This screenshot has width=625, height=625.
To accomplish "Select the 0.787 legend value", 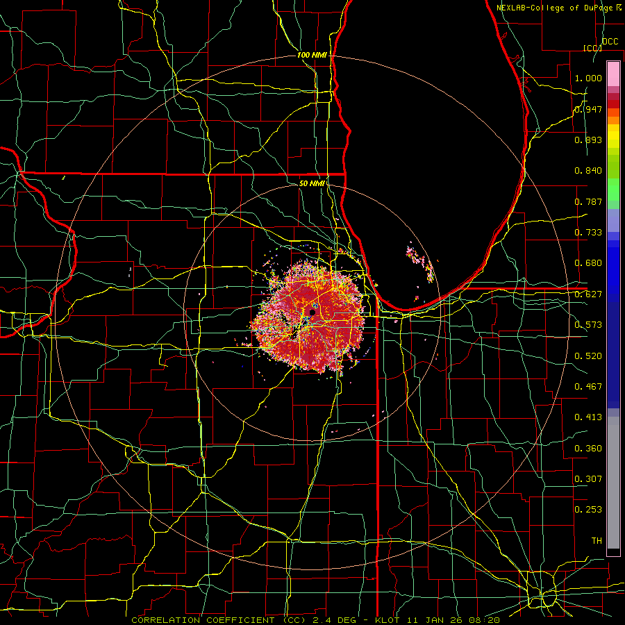I will (x=588, y=201).
